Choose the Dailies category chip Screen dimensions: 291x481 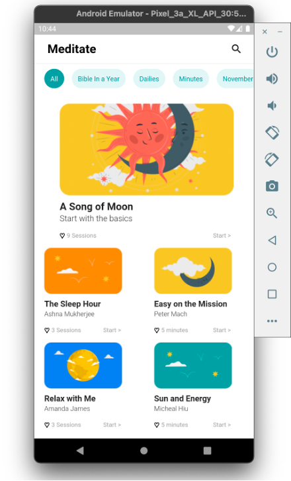(x=149, y=79)
